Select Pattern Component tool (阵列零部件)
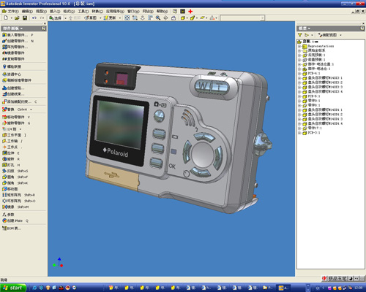Viewport: 366px width, 292px height. point(15,47)
